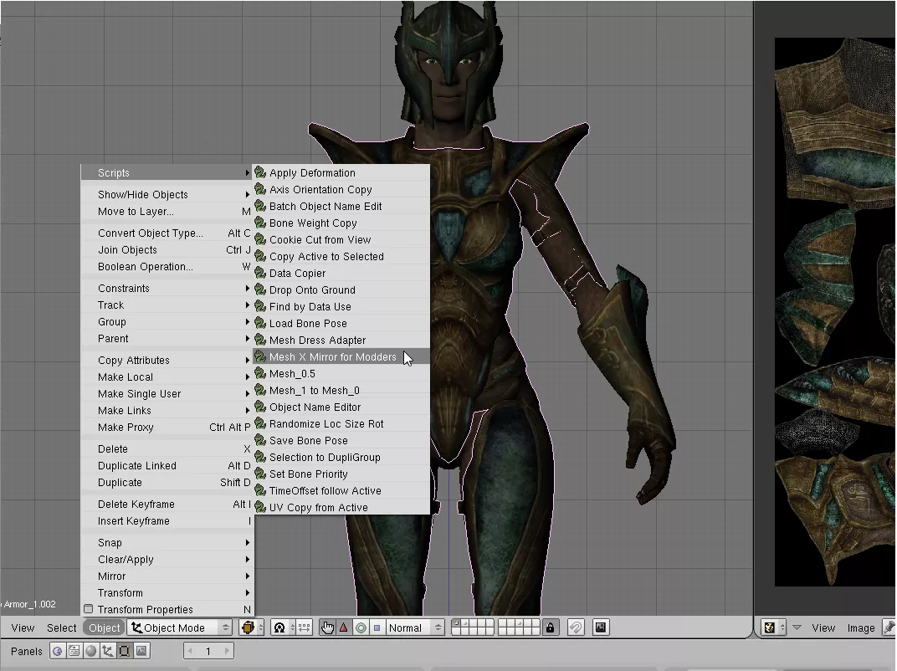Screen dimensions: 897x671
Task: Select Mesh Dress Adapter script
Action: (341, 340)
